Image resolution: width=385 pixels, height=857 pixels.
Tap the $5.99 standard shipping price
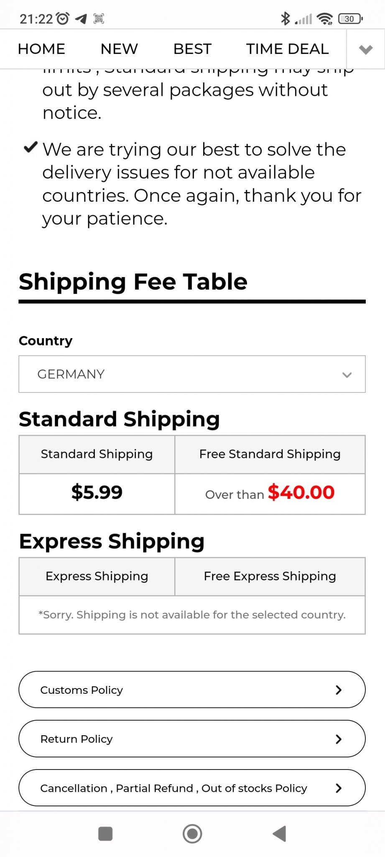97,493
